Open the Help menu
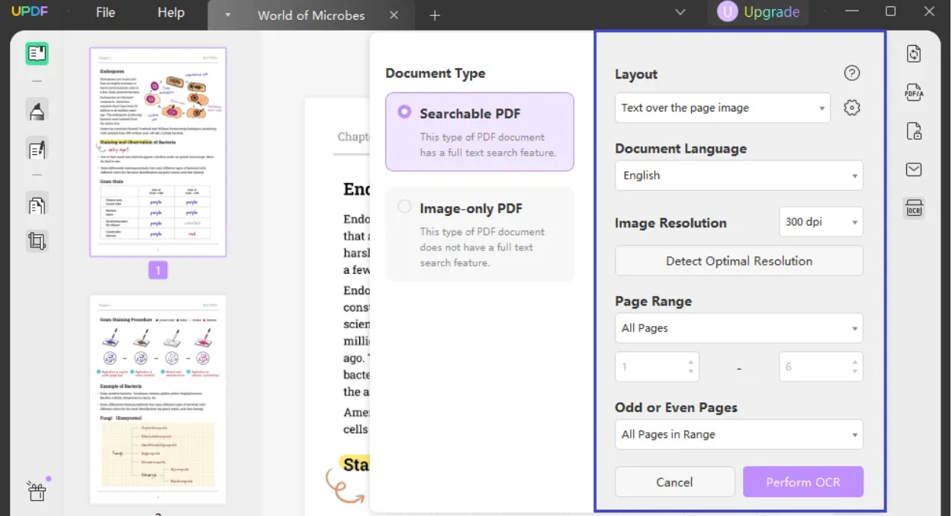Image resolution: width=952 pixels, height=516 pixels. click(x=171, y=12)
